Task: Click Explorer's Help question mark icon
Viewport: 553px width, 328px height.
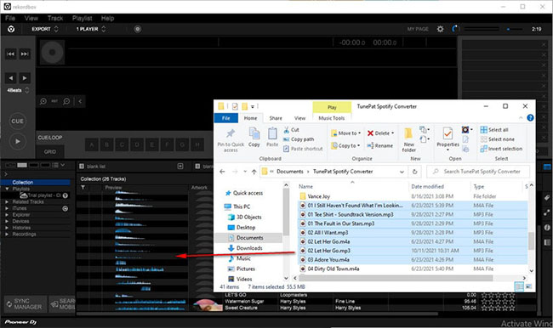Action: 530,118
